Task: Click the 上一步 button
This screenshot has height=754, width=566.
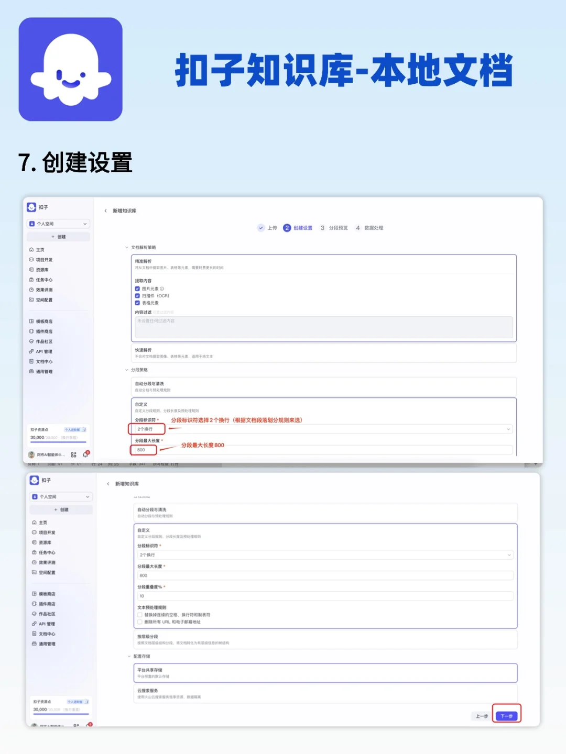Action: coord(481,716)
